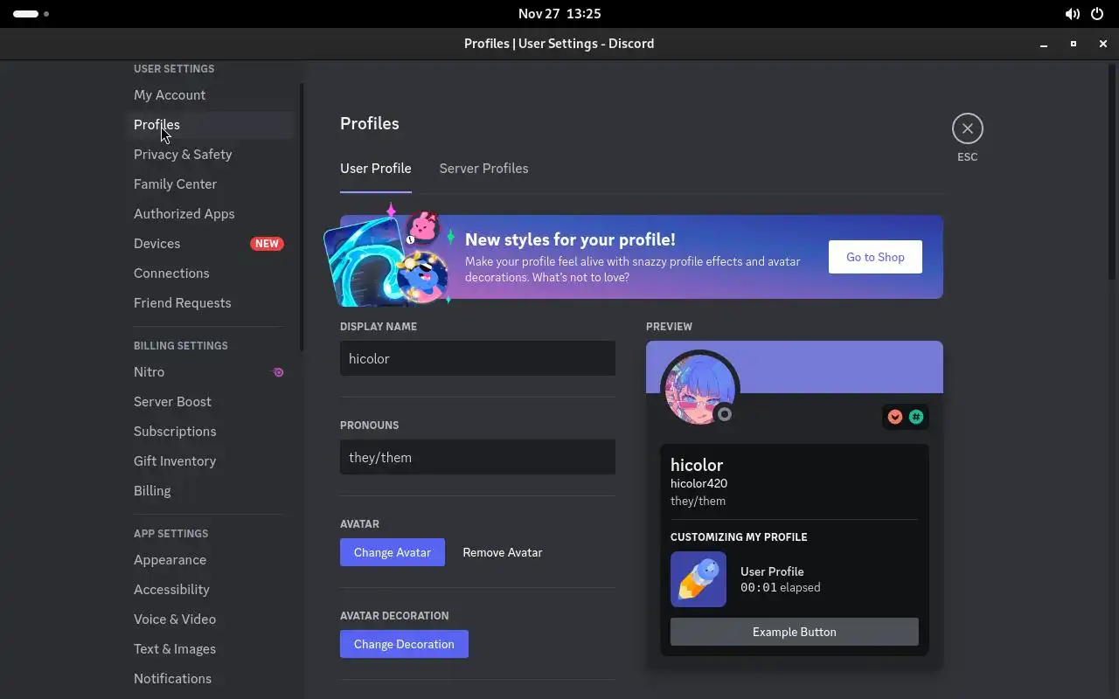Open the system volume icon in the top bar
1119x699 pixels.
click(1072, 14)
